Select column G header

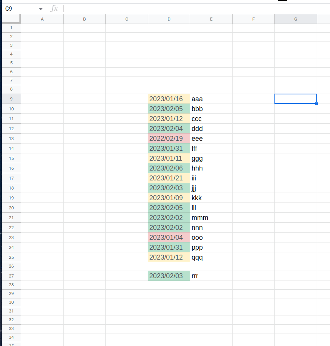(x=295, y=19)
